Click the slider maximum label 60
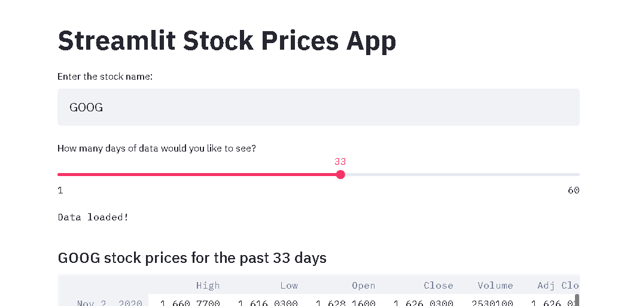630x306 pixels. click(573, 190)
